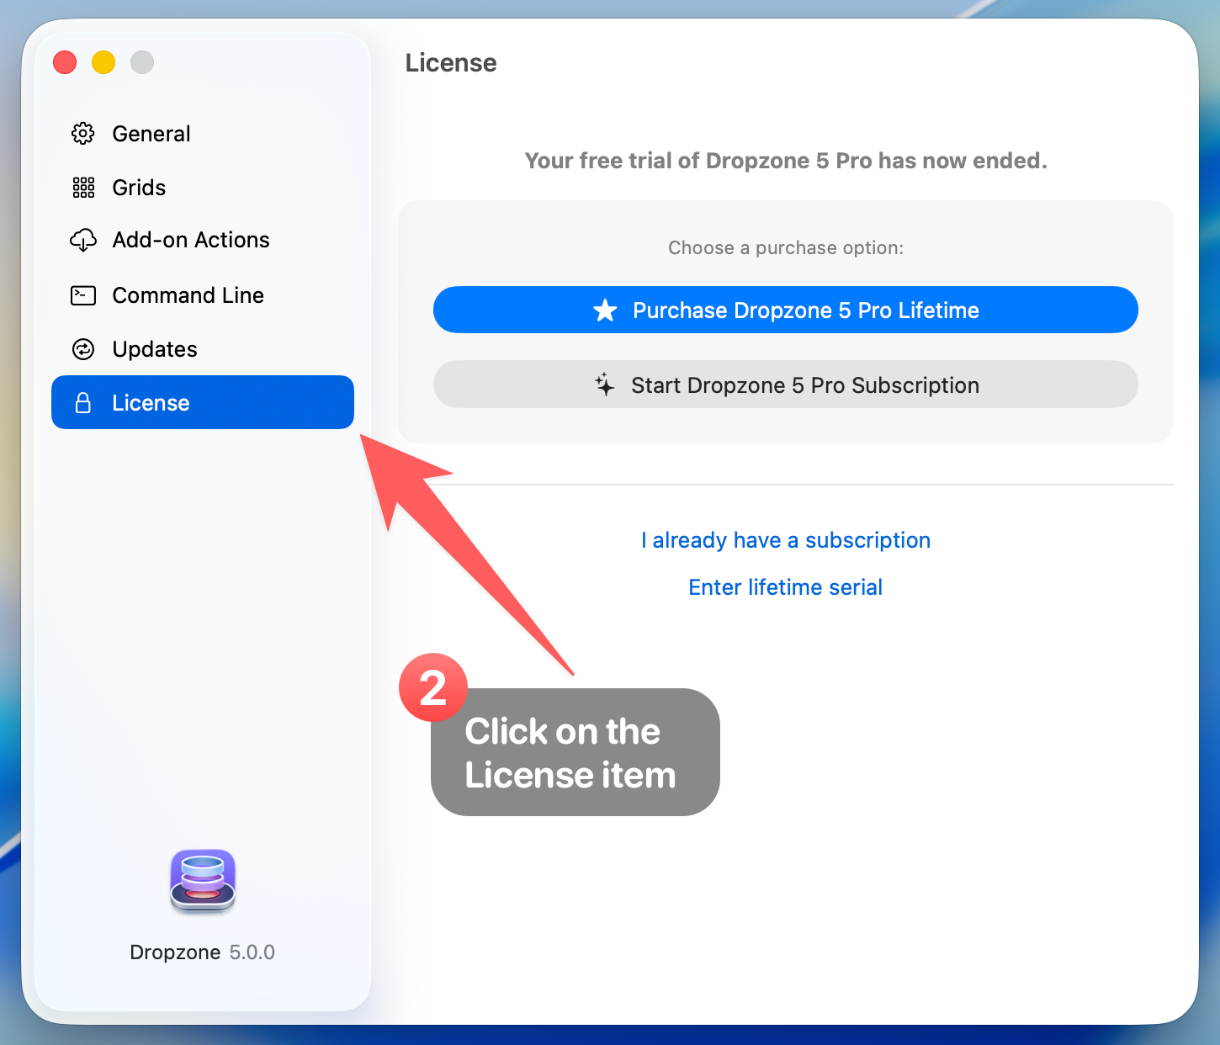
Task: Click the General gear icon
Action: click(x=83, y=134)
